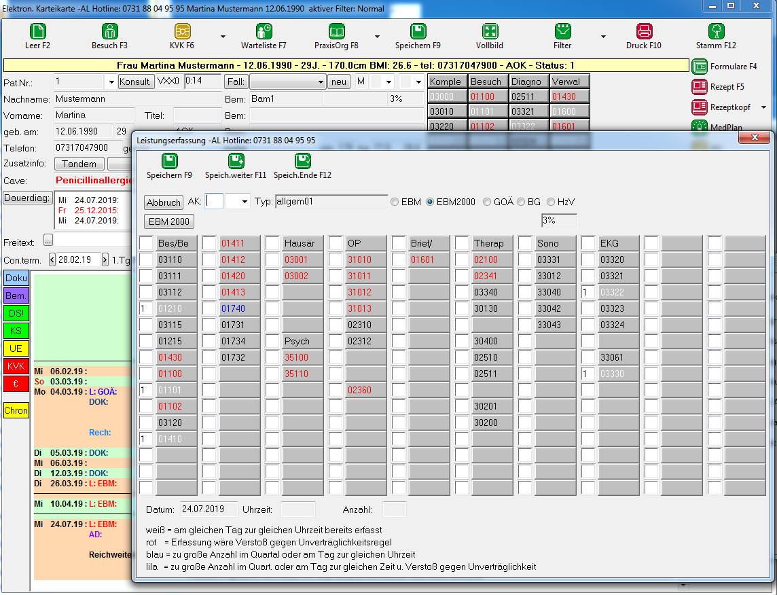Viewport: 777px width, 595px height.
Task: Click Speich.weiter F11 icon in dialog
Action: coord(236,161)
